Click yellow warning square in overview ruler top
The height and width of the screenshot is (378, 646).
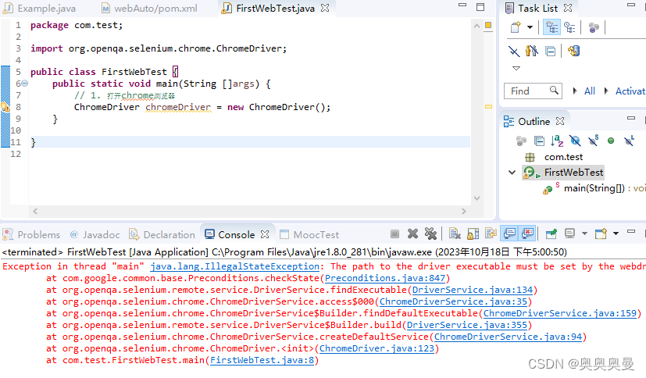488,25
